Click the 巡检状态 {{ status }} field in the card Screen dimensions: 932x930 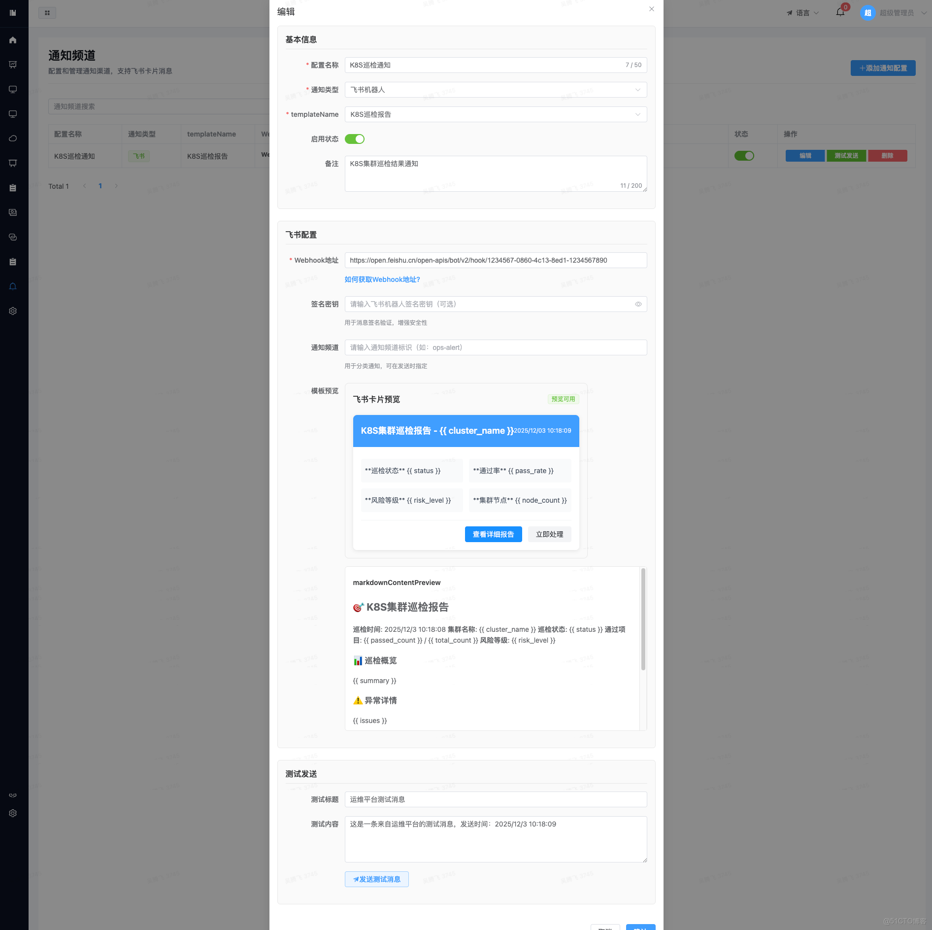point(412,471)
